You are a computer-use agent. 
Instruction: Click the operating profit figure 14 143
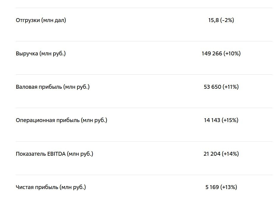click(x=212, y=120)
